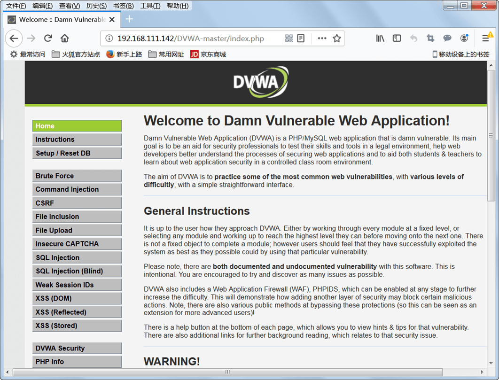This screenshot has width=499, height=380.
Task: Open the SQL Injection (Blind) module
Action: [77, 271]
